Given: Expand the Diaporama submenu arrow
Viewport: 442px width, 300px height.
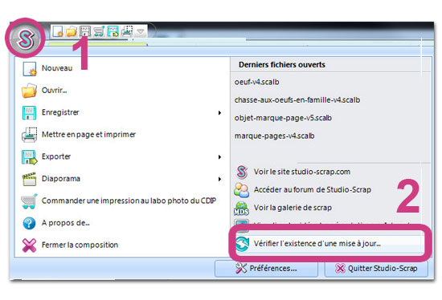Looking at the screenshot, I should 219,179.
